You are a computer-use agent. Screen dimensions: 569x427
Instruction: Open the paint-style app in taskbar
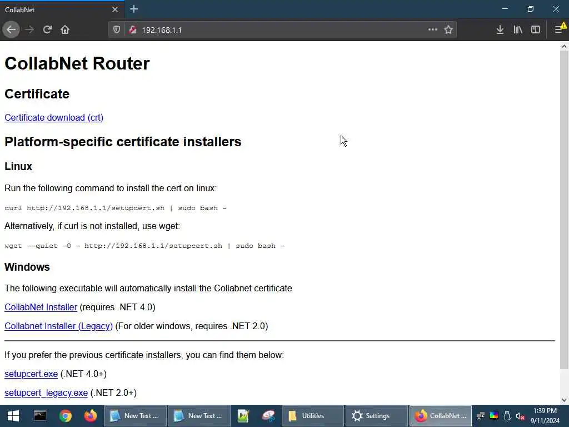(268, 416)
